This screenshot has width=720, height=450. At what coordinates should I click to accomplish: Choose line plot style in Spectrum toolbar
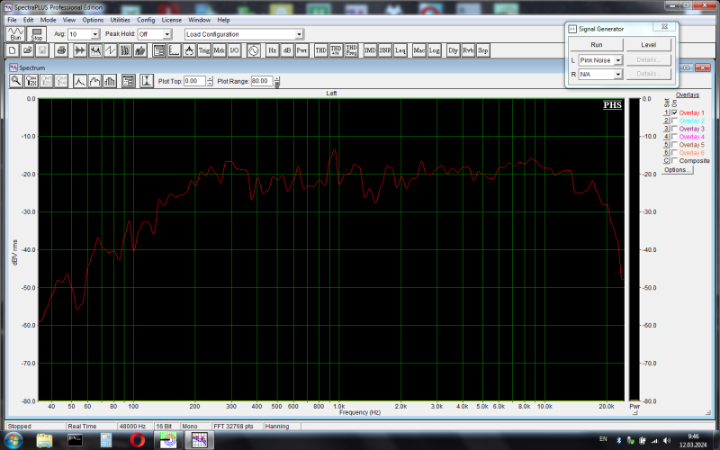coord(80,81)
